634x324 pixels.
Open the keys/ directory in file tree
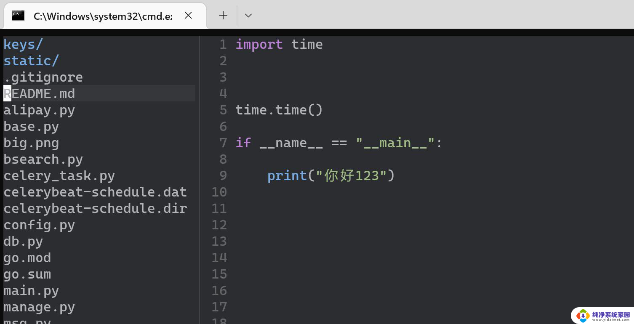coord(23,44)
